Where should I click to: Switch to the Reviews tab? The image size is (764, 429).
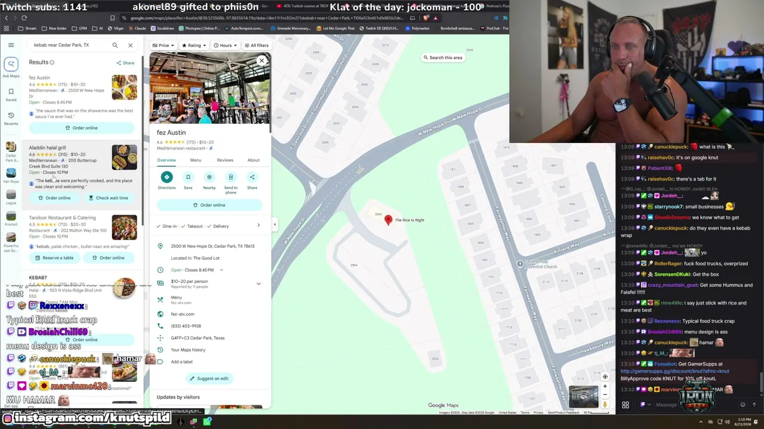coord(225,160)
